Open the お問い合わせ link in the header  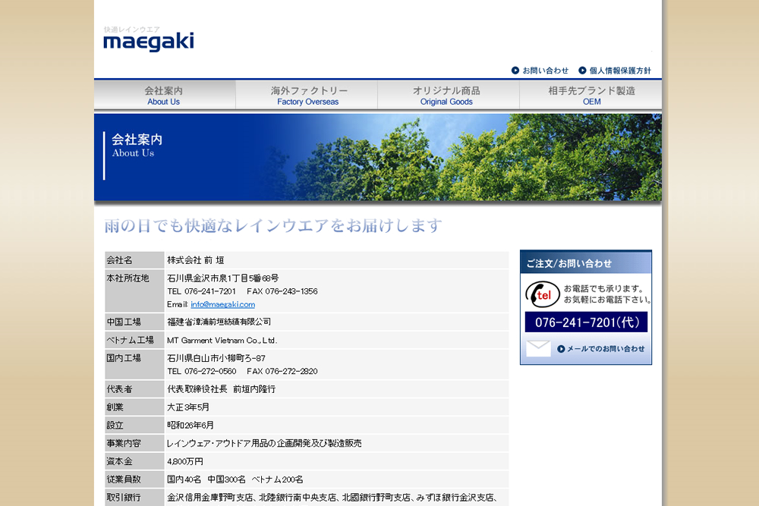click(545, 71)
